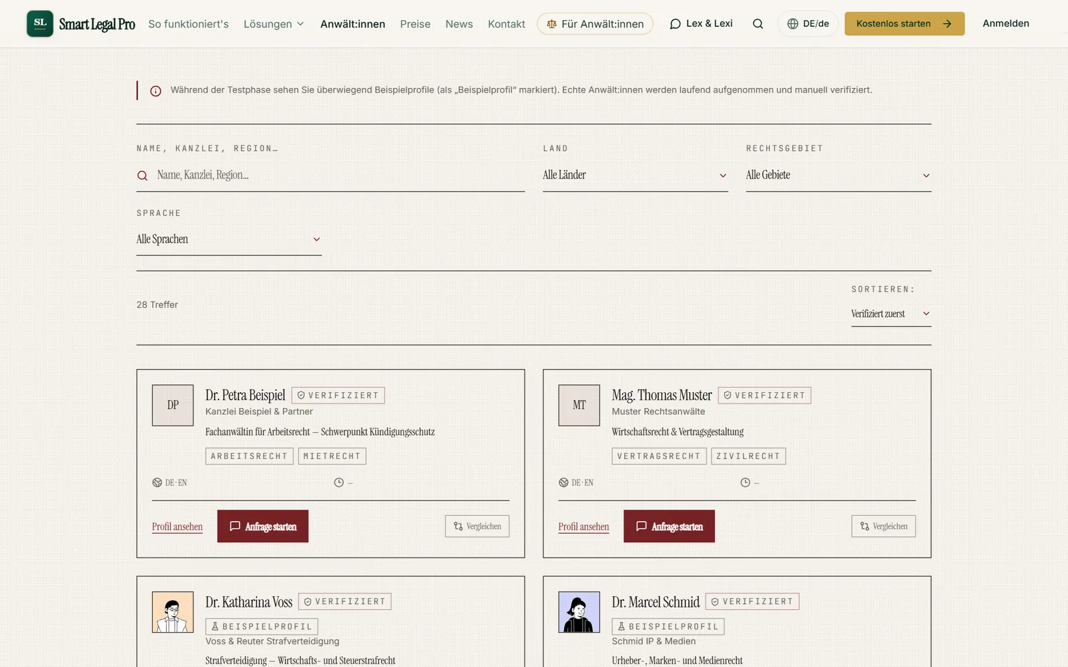The width and height of the screenshot is (1068, 667).
Task: Click the MT avatar of Mag. Thomas Muster
Action: pos(579,405)
